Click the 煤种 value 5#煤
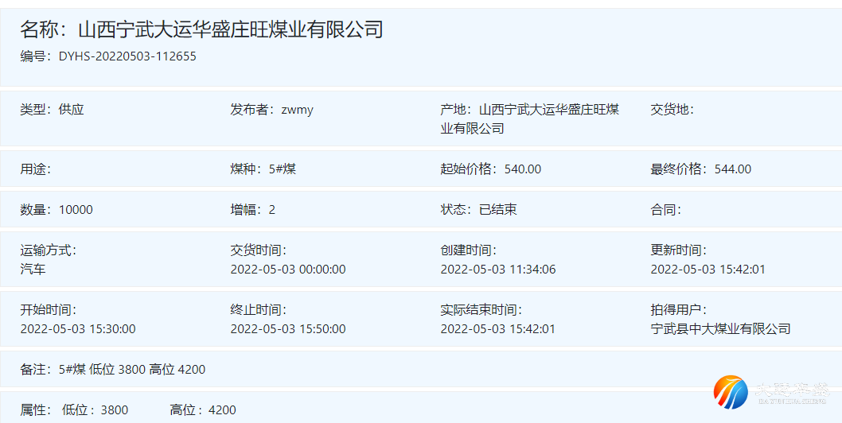 282,169
